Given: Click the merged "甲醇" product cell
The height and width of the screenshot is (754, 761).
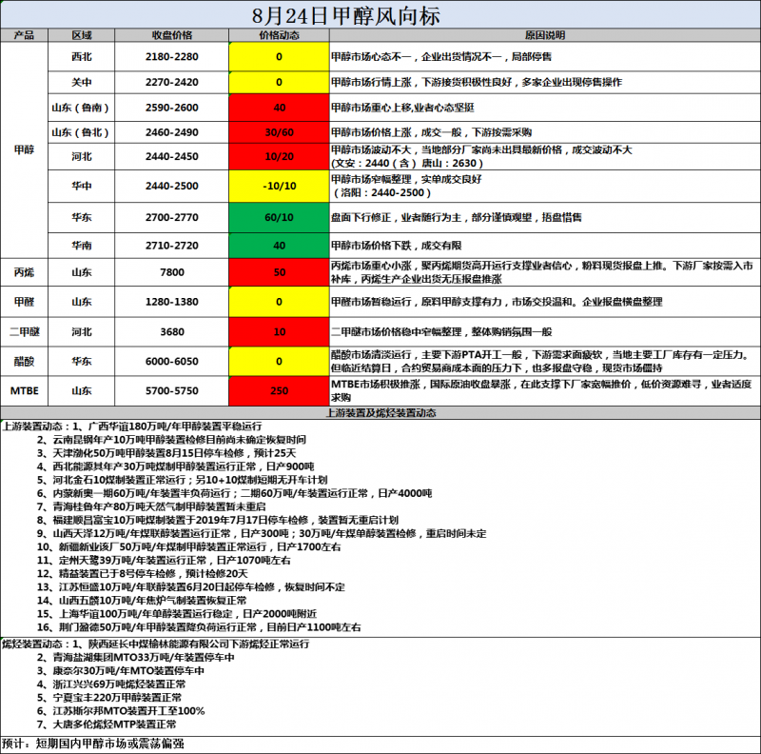Looking at the screenshot, I should 25,150.
